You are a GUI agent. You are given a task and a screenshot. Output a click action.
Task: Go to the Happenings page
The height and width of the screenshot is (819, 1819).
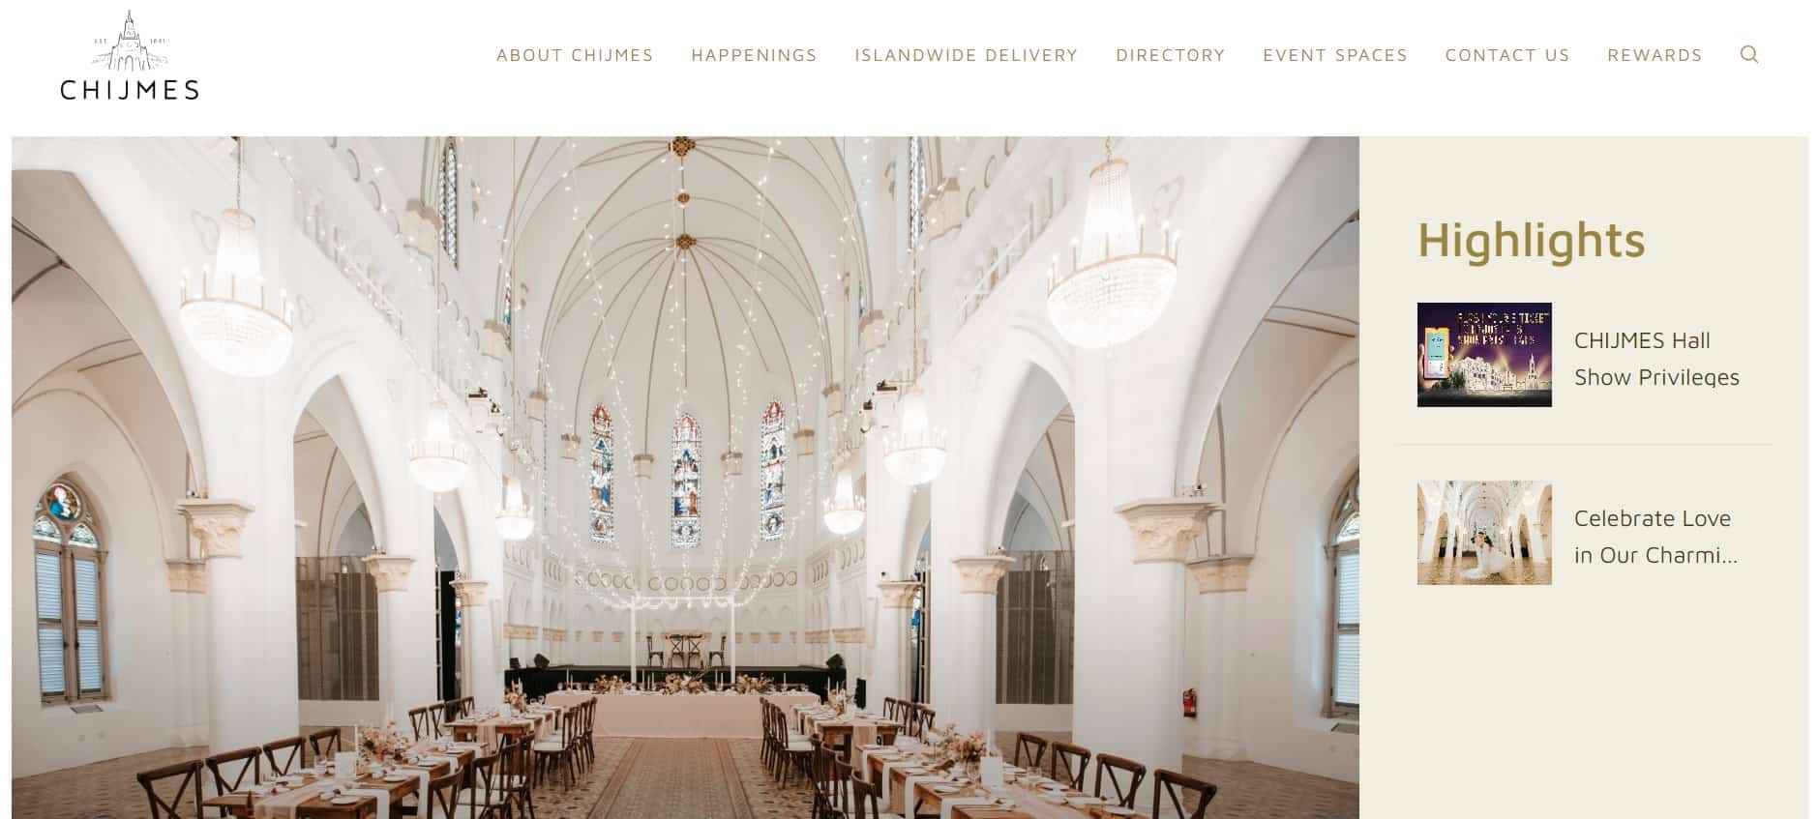coord(754,55)
